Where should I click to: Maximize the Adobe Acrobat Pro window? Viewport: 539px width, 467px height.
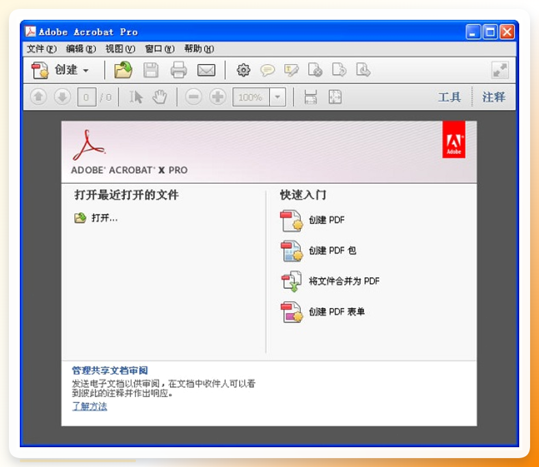click(x=490, y=32)
